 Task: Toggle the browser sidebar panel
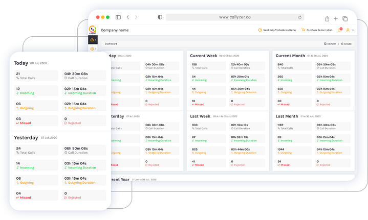click(118, 17)
